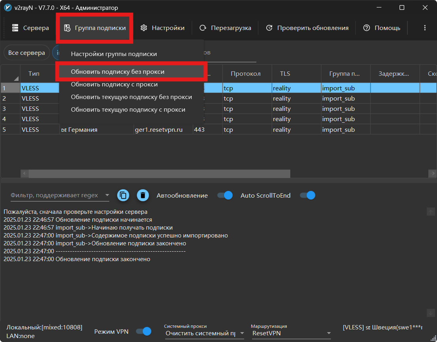Open Settings via the gear icon

click(x=144, y=28)
